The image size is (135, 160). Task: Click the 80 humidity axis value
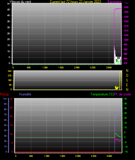[5, 109]
